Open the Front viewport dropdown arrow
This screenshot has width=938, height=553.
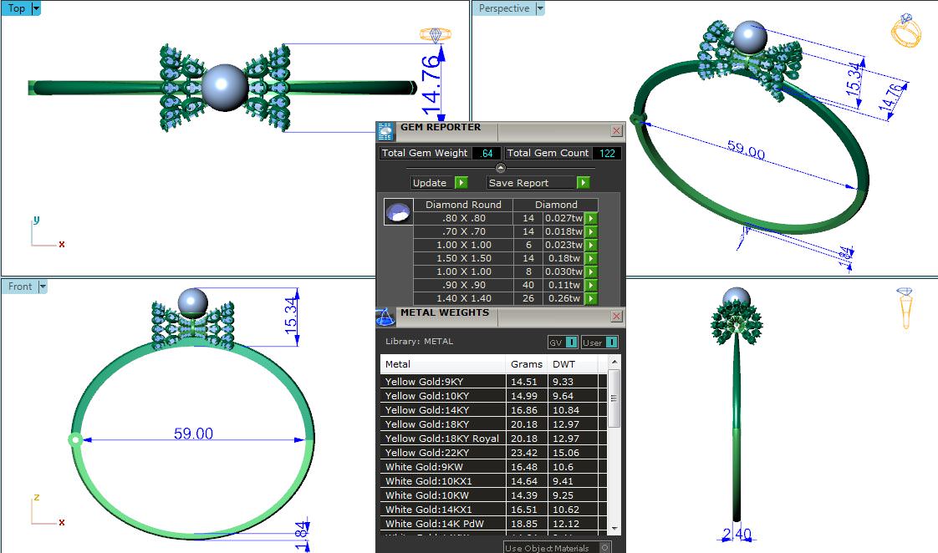click(x=43, y=287)
